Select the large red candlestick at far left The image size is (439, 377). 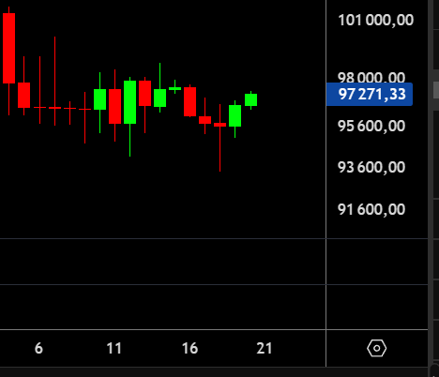pyautogui.click(x=8, y=49)
